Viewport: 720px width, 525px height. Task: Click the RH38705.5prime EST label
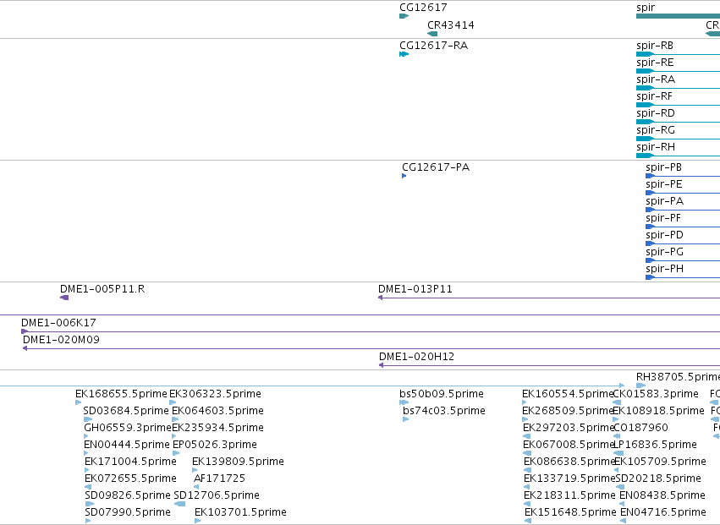click(678, 377)
